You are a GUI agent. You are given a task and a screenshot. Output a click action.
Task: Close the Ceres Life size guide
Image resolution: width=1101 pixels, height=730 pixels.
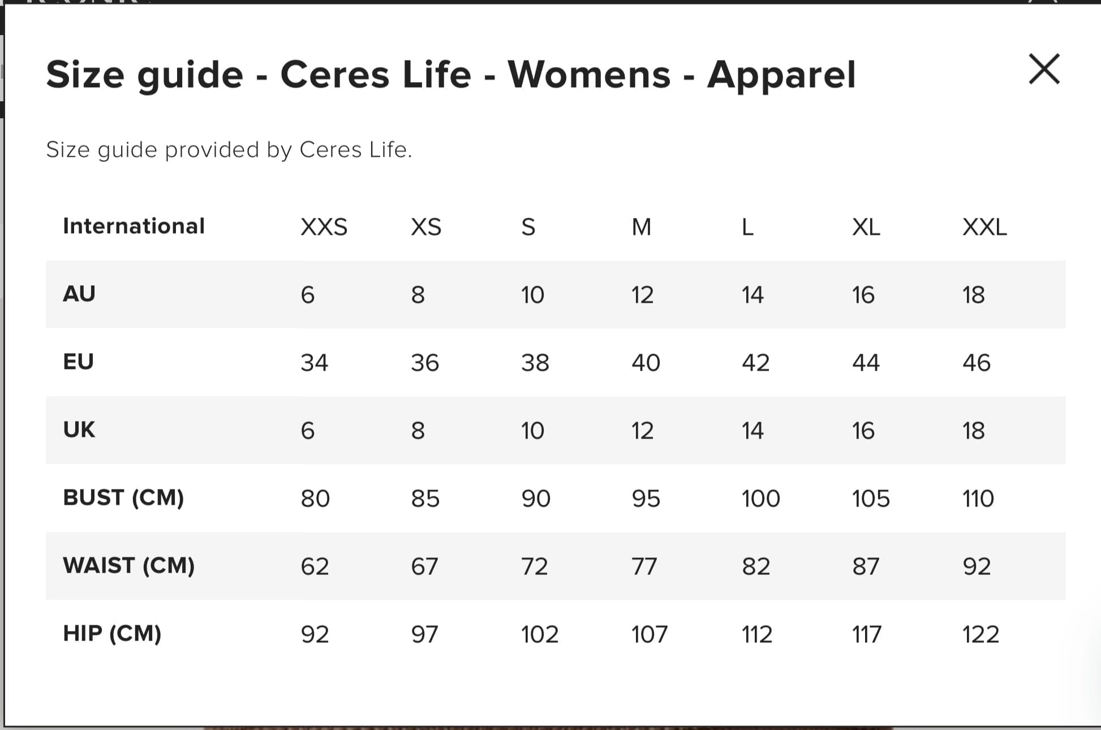(1044, 70)
